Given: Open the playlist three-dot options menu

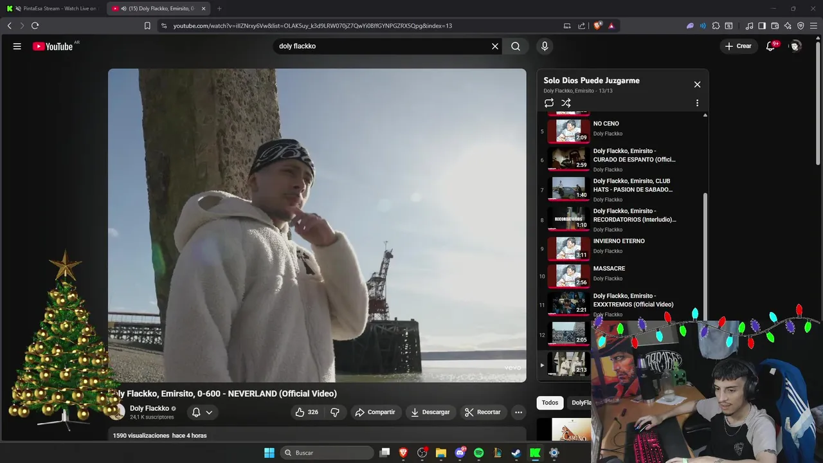Looking at the screenshot, I should [x=697, y=103].
